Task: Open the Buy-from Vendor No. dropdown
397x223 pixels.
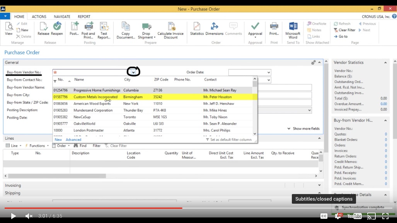Action: click(x=133, y=72)
